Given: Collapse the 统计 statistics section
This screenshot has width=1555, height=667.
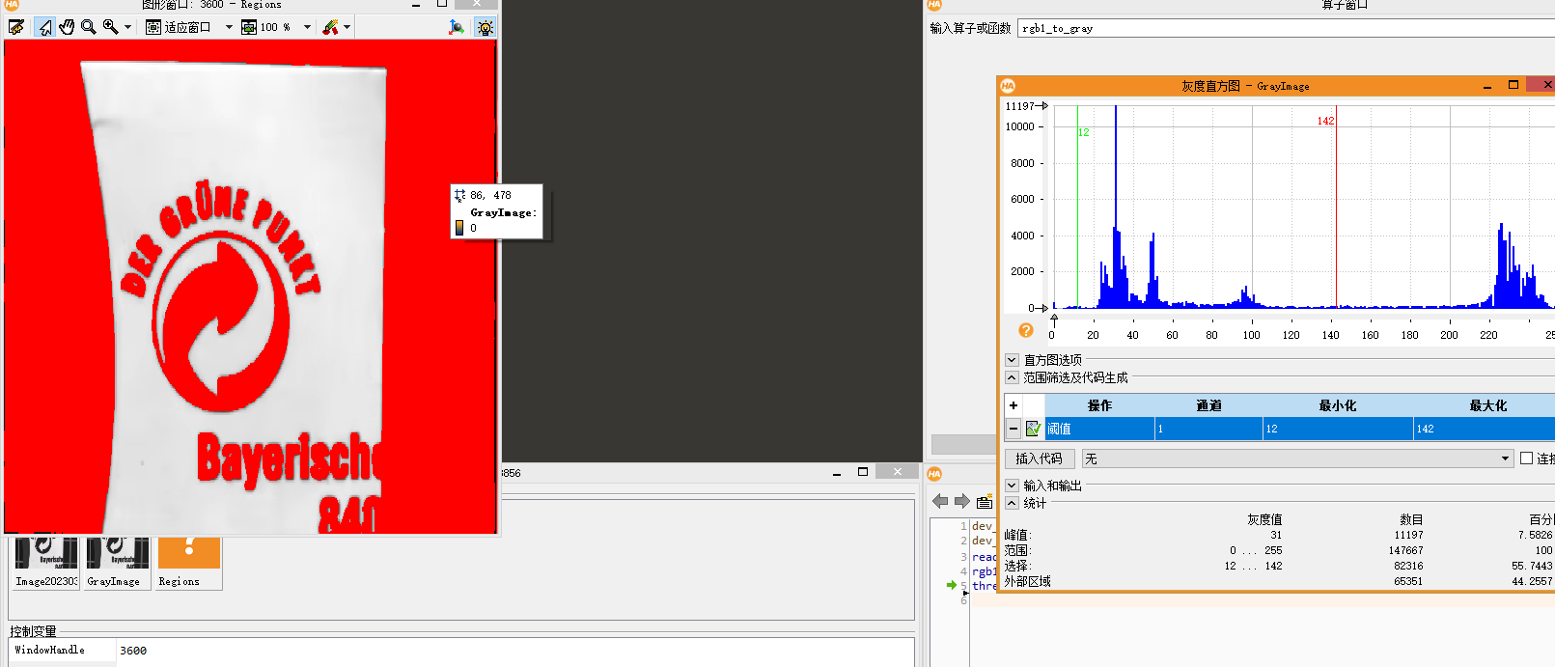Looking at the screenshot, I should pos(1012,503).
